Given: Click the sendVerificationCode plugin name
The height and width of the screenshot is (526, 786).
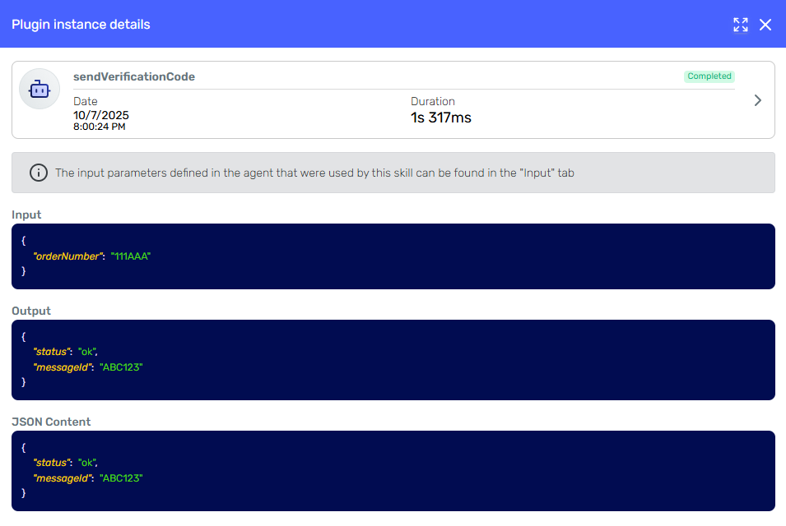Looking at the screenshot, I should coord(134,76).
